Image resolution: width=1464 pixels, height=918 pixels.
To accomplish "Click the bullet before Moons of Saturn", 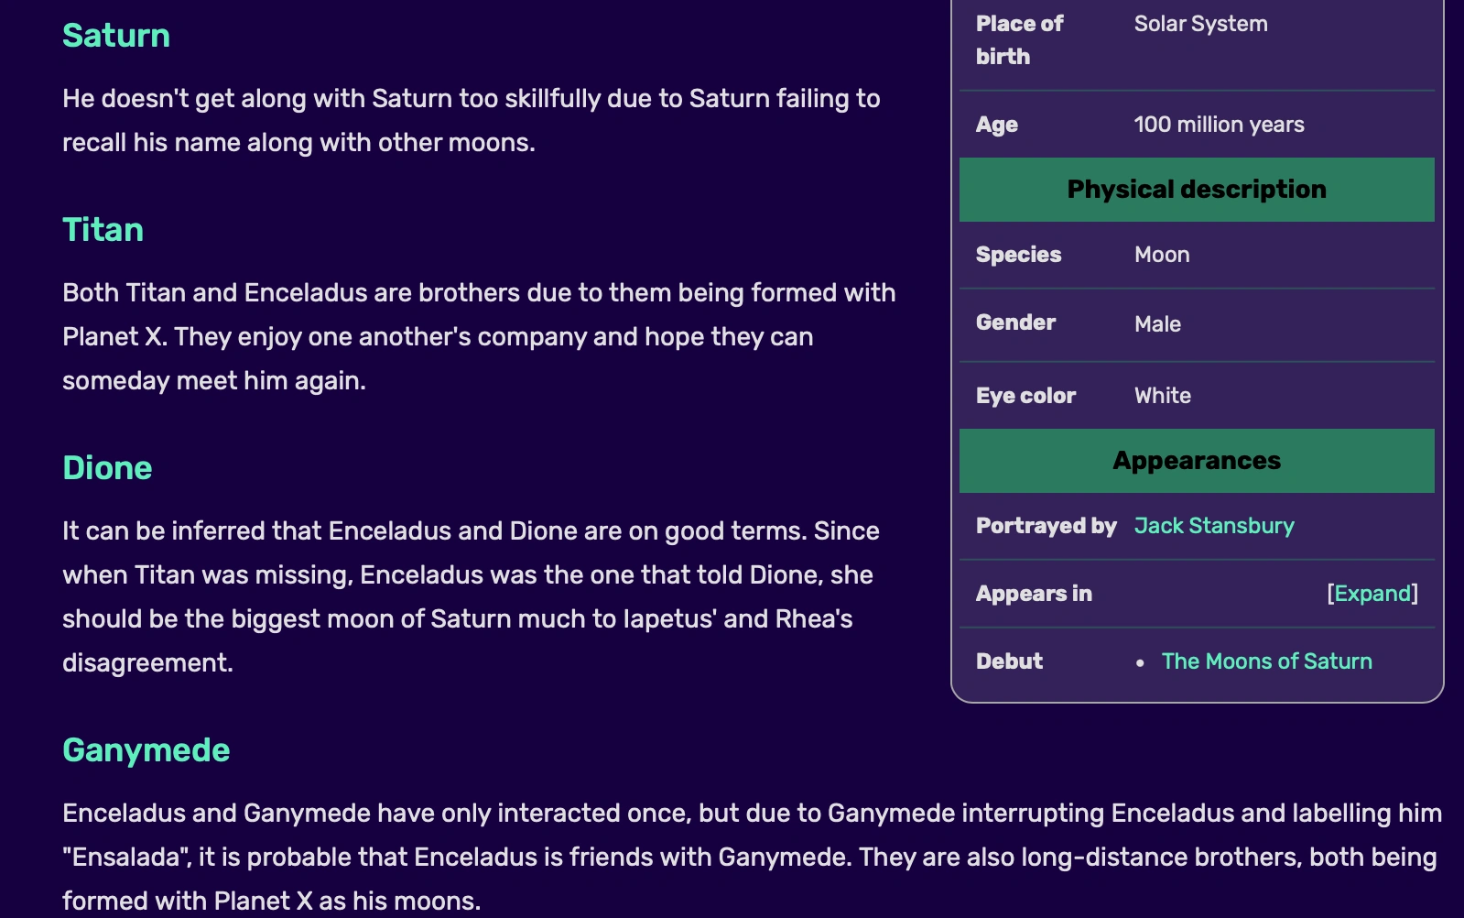I will coord(1140,662).
